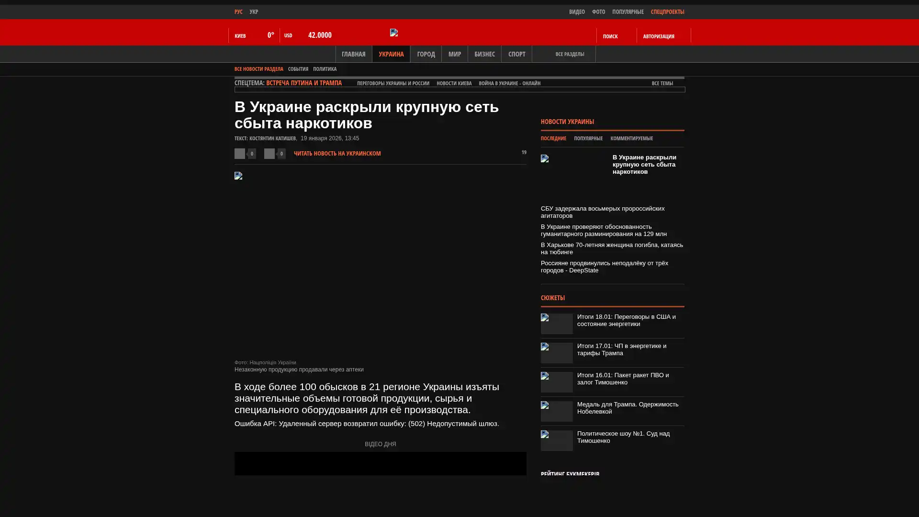Switch news list to Популярные tab

(588, 139)
